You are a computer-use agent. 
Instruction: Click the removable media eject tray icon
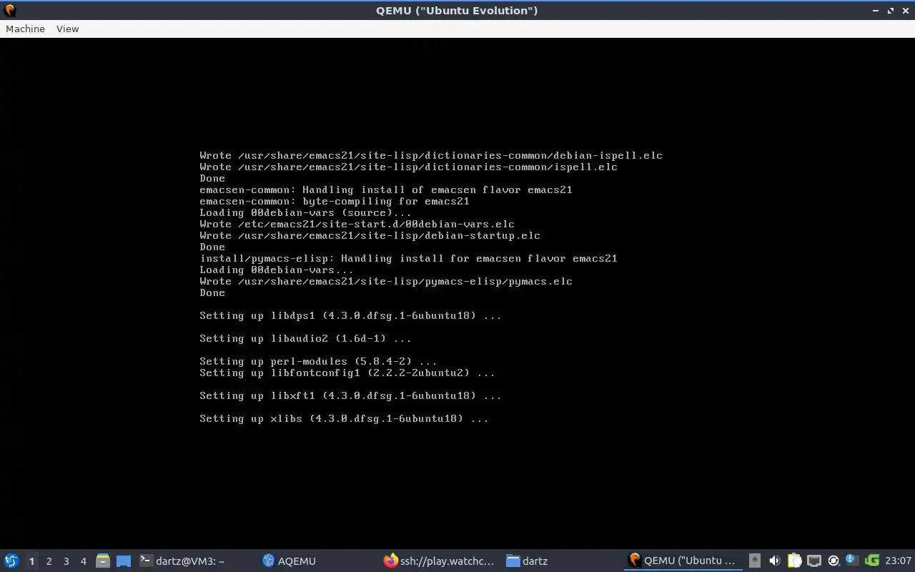click(x=754, y=561)
